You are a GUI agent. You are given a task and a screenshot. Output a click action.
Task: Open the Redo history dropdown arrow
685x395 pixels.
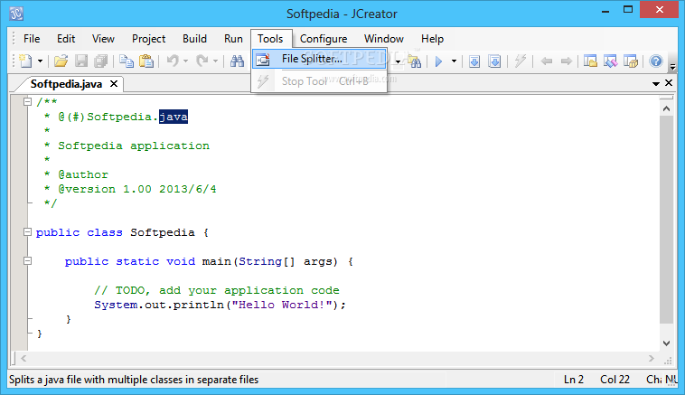click(x=215, y=61)
